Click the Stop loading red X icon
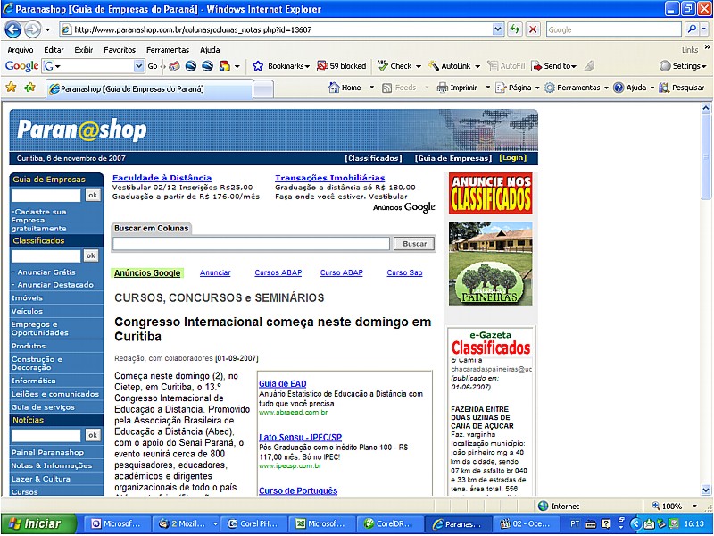Image resolution: width=714 pixels, height=536 pixels. point(533,29)
